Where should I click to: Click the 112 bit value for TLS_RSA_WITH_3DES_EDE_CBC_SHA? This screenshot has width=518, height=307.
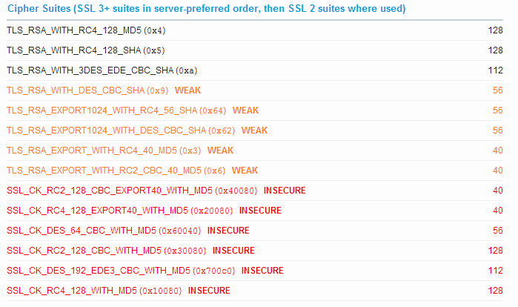point(495,70)
